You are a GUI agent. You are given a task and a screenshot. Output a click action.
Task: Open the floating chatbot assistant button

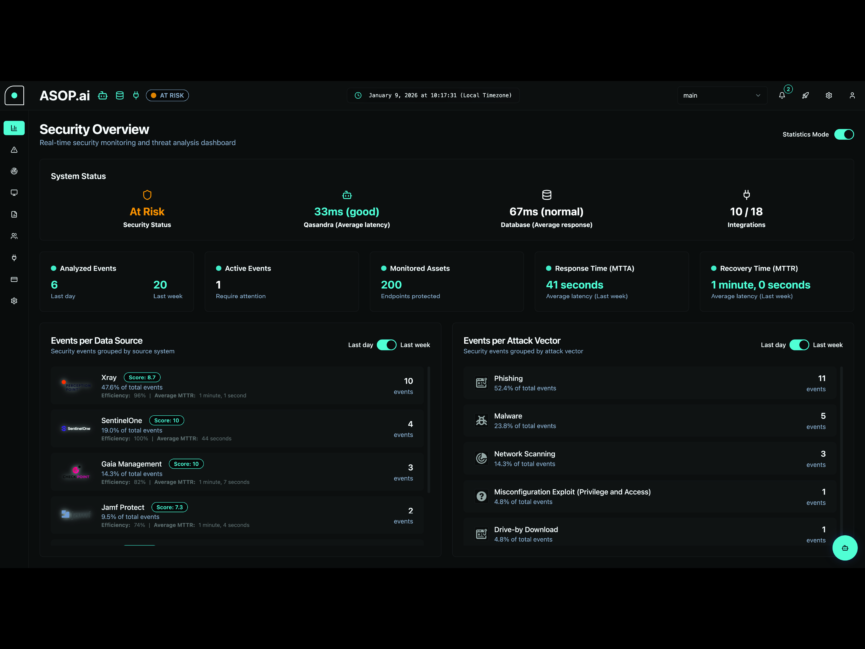[845, 548]
